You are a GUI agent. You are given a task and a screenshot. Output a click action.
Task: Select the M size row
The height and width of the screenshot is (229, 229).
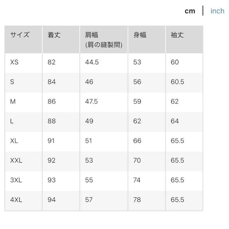point(13,102)
